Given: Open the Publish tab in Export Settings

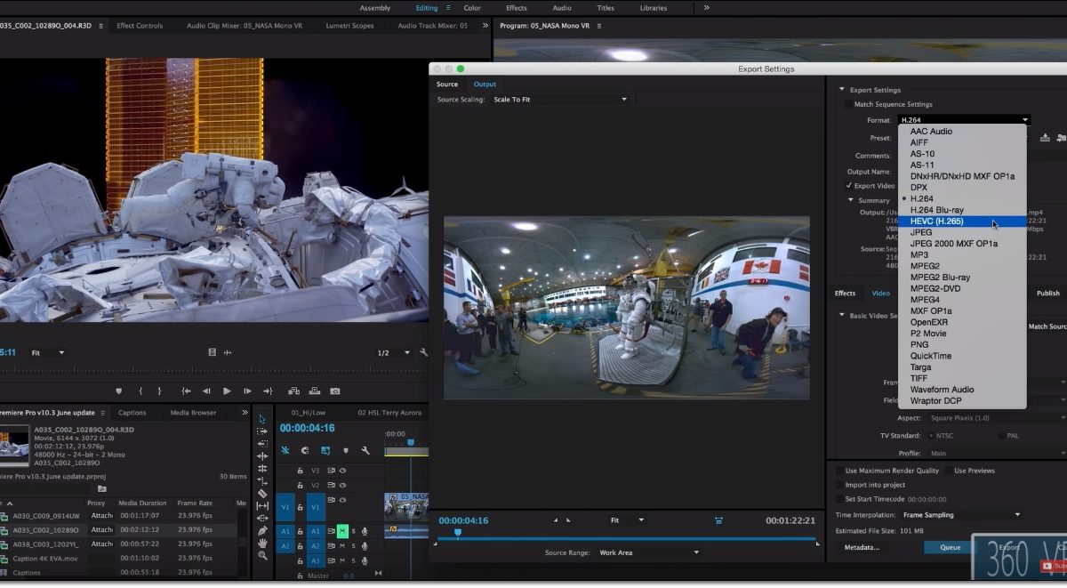Looking at the screenshot, I should tap(1047, 293).
